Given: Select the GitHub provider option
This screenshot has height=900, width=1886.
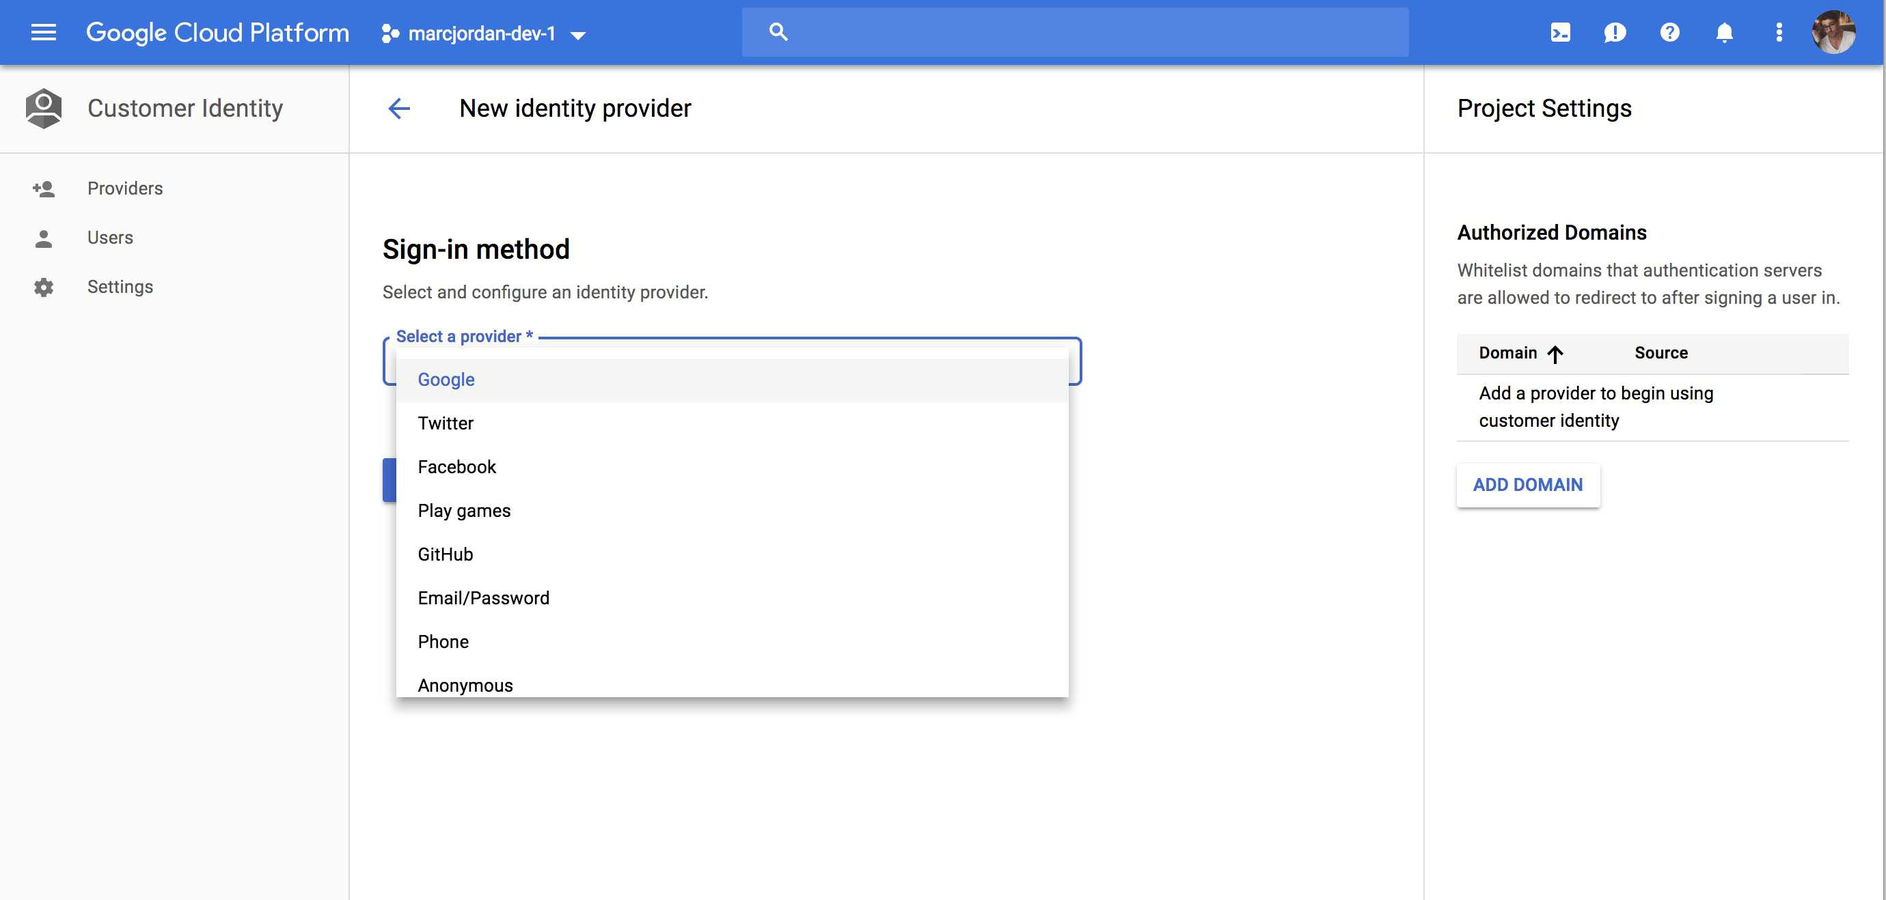Looking at the screenshot, I should click(x=445, y=554).
